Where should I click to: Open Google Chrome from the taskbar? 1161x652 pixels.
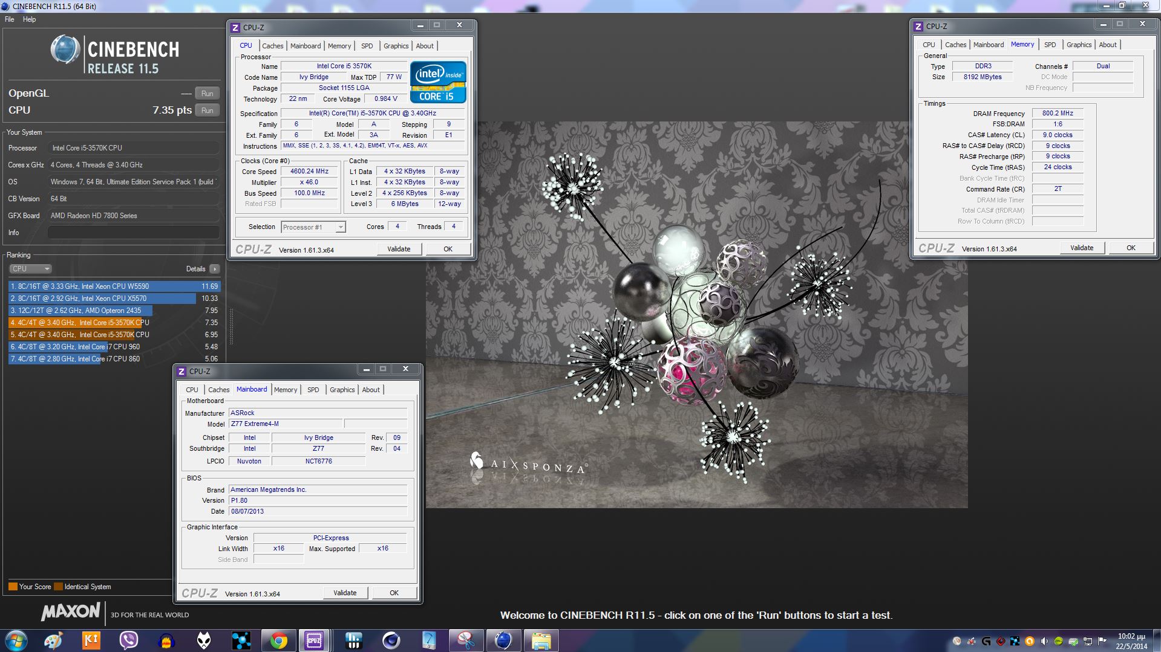(279, 641)
